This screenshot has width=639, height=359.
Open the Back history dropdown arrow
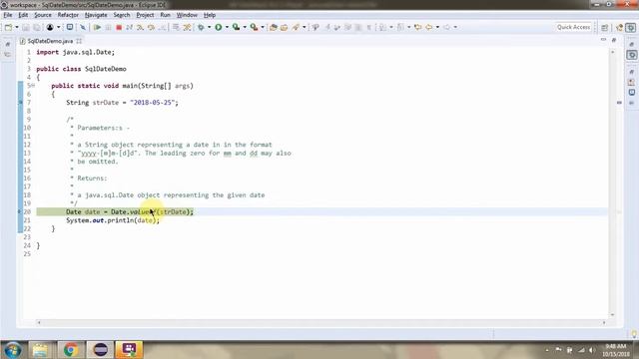[437, 27]
